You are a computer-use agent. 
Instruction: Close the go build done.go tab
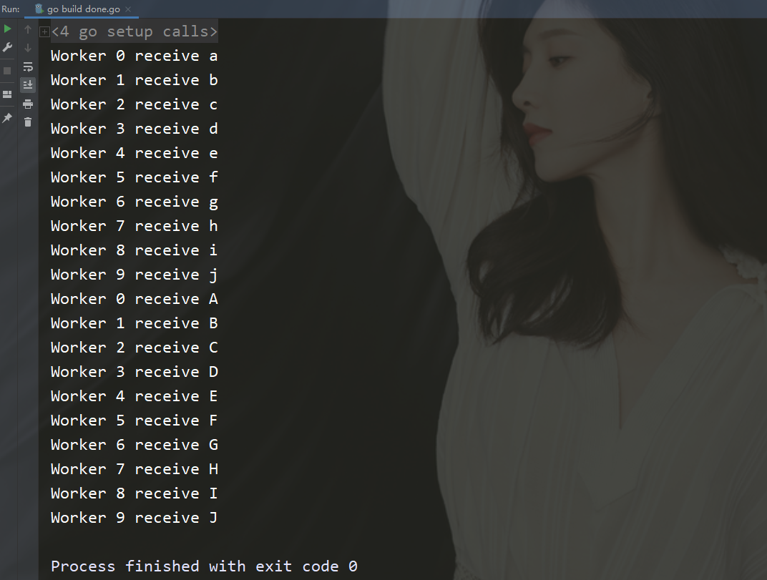(128, 9)
